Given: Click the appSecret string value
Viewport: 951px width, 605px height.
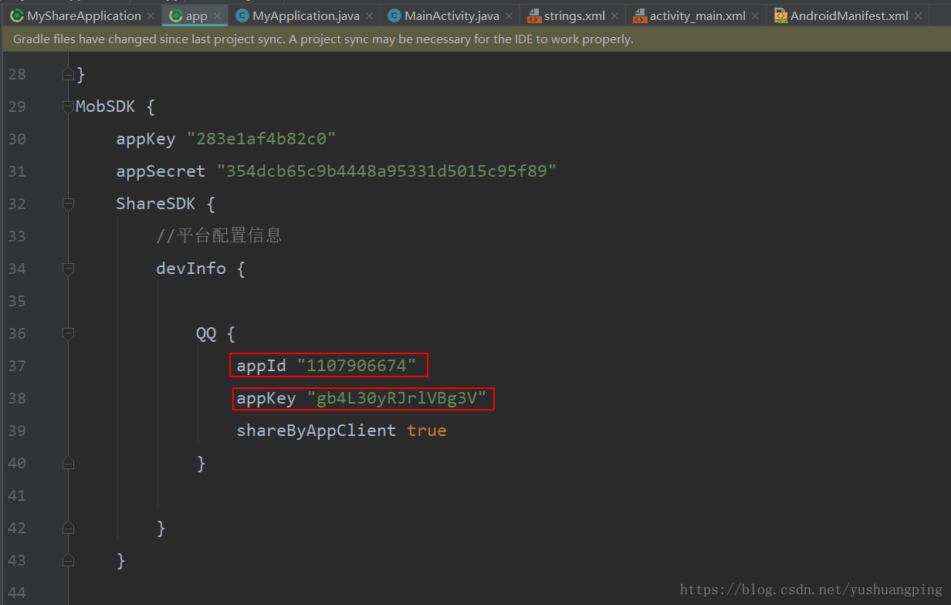Looking at the screenshot, I should tap(387, 171).
